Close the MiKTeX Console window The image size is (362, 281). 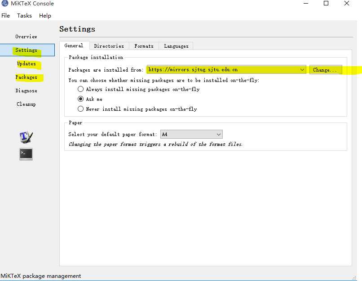click(347, 4)
